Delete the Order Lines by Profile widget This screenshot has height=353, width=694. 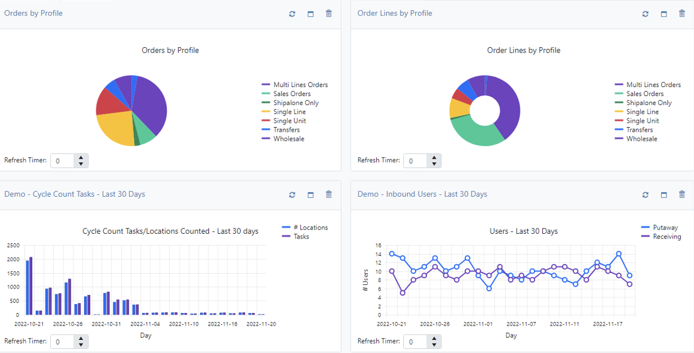coord(682,14)
